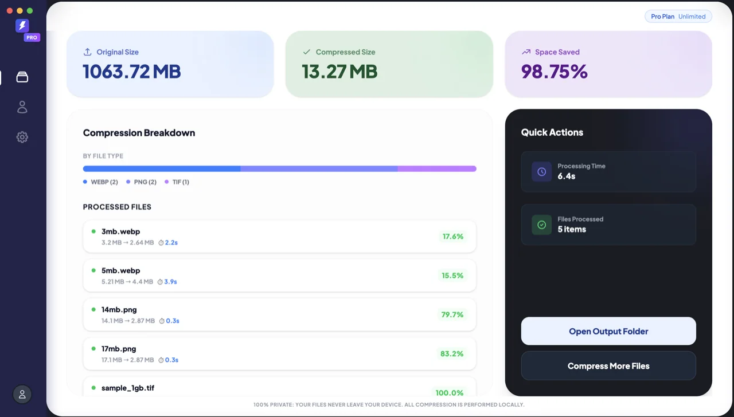Click the 5 items files processed value

tap(572, 229)
